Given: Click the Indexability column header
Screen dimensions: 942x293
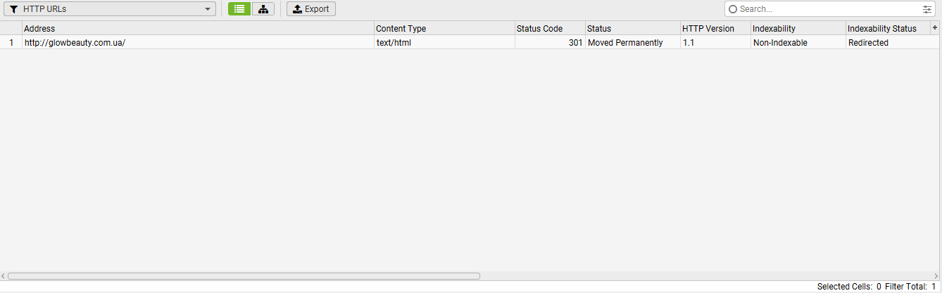Looking at the screenshot, I should pyautogui.click(x=797, y=29).
